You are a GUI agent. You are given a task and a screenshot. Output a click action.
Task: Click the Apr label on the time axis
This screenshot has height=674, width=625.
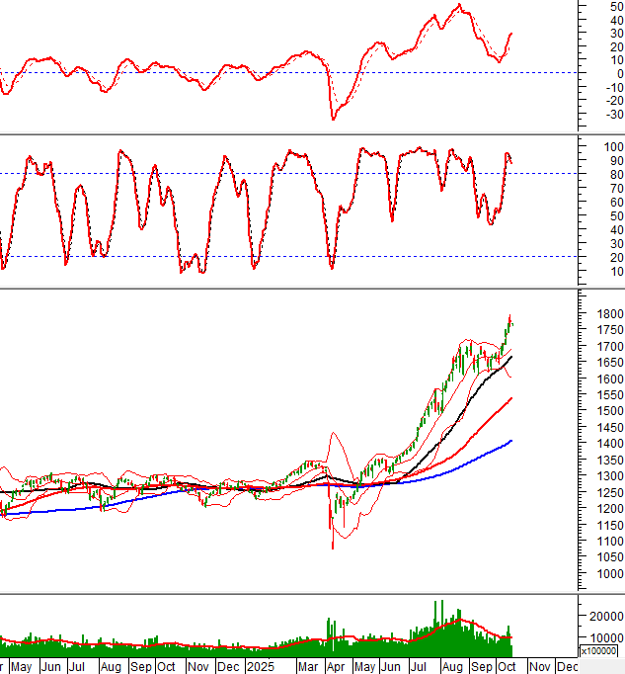pyautogui.click(x=335, y=667)
